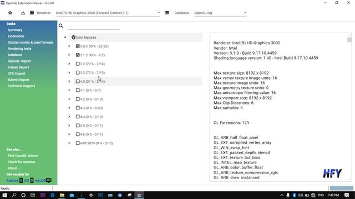This screenshot has width=355, height=199.
Task: Open the Database dropdown
Action: coord(220,13)
